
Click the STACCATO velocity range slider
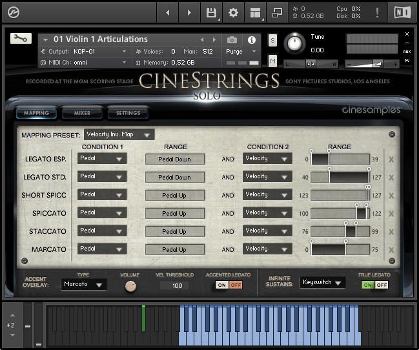pyautogui.click(x=340, y=232)
